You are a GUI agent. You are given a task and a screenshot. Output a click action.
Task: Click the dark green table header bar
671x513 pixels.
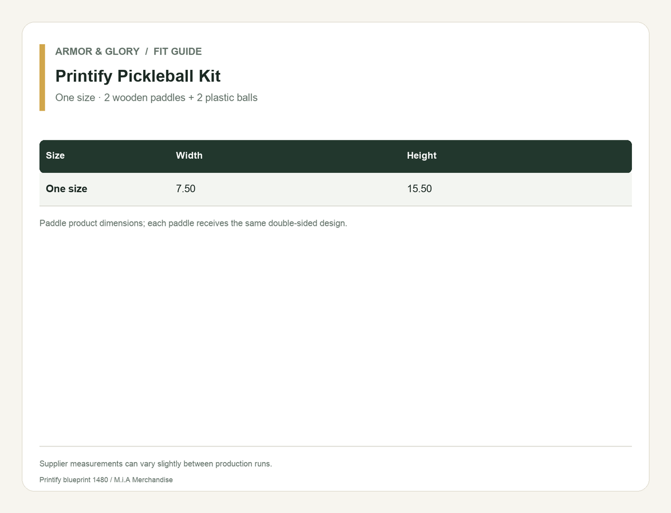(335, 156)
